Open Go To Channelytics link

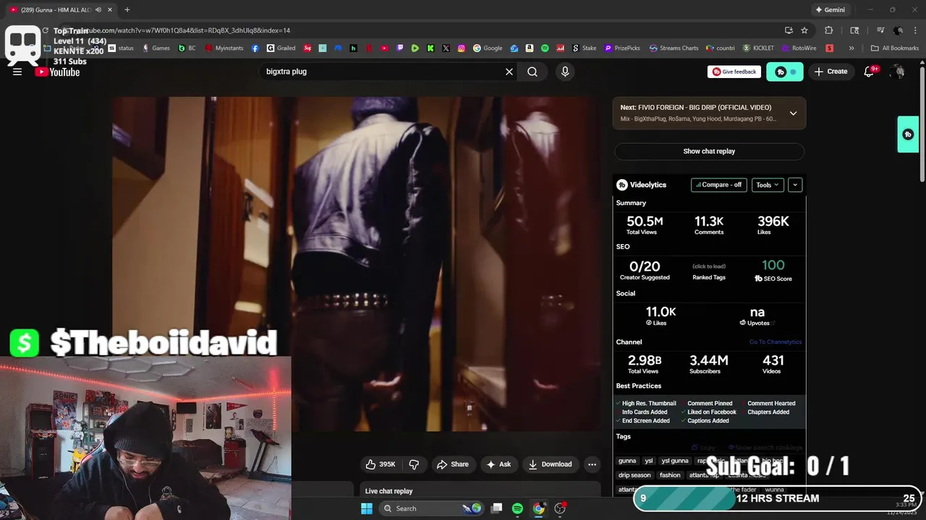[776, 342]
